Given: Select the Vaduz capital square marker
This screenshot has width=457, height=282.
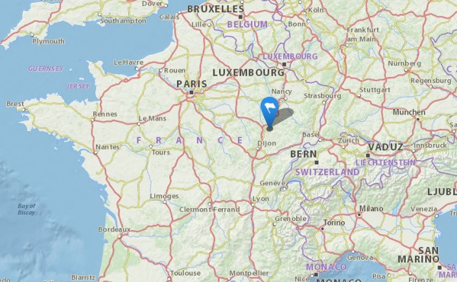Looking at the screenshot, I should [368, 156].
